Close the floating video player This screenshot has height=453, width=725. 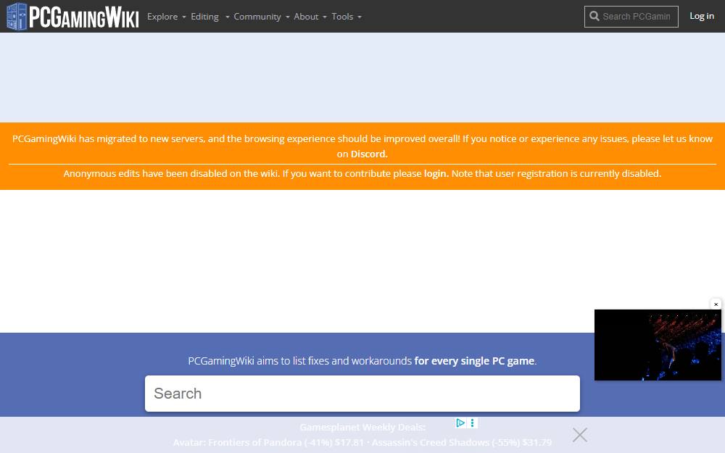tap(716, 304)
